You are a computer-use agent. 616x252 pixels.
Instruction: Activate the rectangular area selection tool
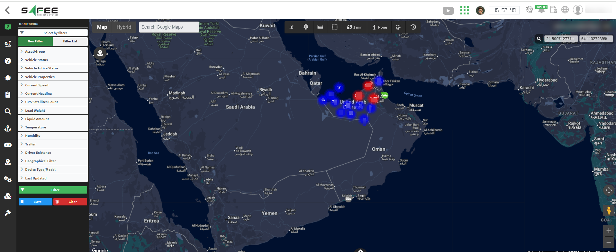(x=334, y=27)
